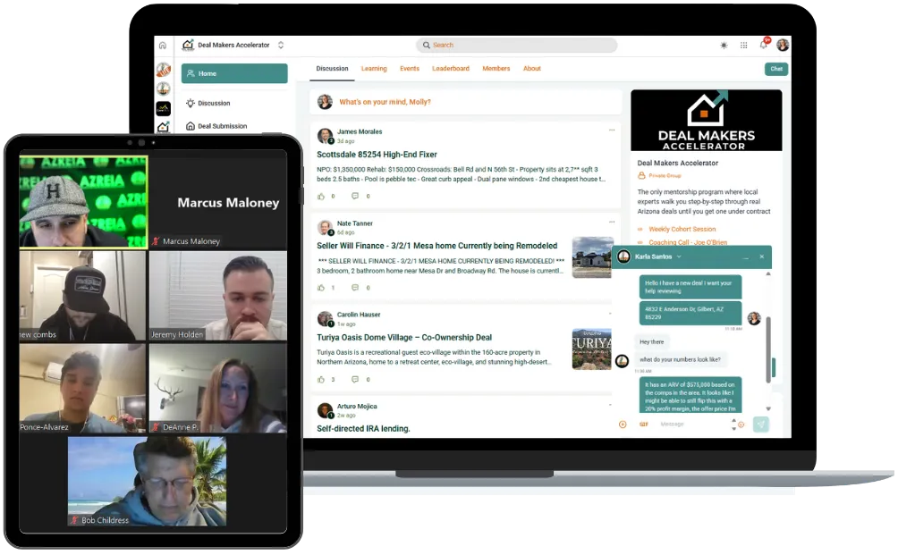The width and height of the screenshot is (898, 555).
Task: Switch to the Discussion tab
Action: point(332,69)
